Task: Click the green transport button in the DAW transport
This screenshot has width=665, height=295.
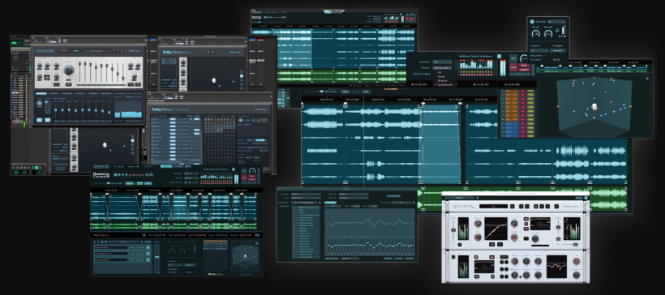Action: 36,168
